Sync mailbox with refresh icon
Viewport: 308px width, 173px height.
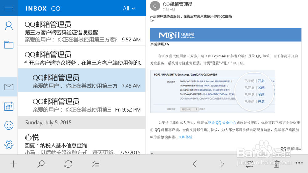68,164
